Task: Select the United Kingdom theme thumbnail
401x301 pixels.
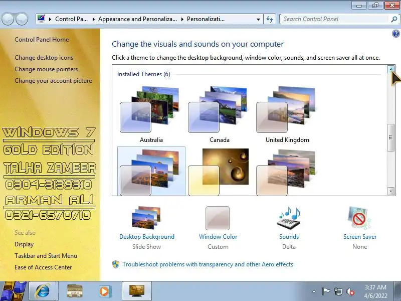Action: [287, 110]
